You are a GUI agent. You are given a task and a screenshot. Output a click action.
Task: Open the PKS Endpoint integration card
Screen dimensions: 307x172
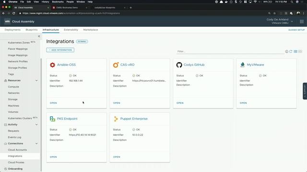(53, 157)
